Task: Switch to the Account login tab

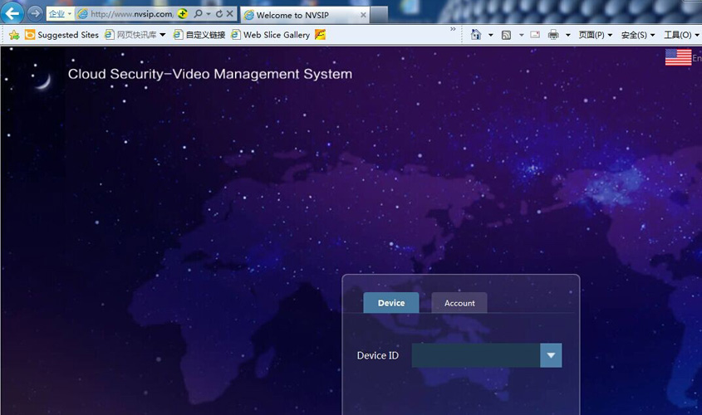Action: click(x=459, y=303)
